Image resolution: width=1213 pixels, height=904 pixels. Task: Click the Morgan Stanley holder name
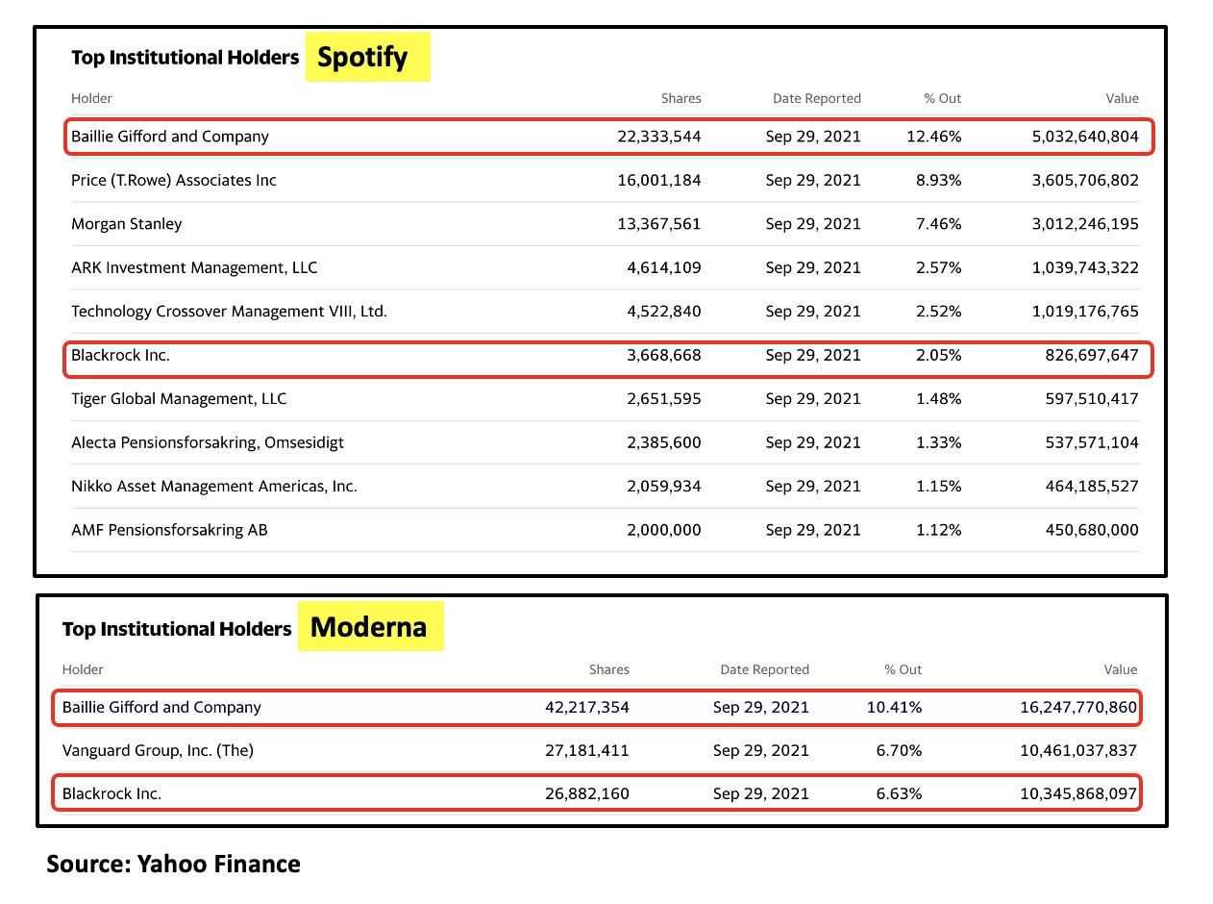127,224
